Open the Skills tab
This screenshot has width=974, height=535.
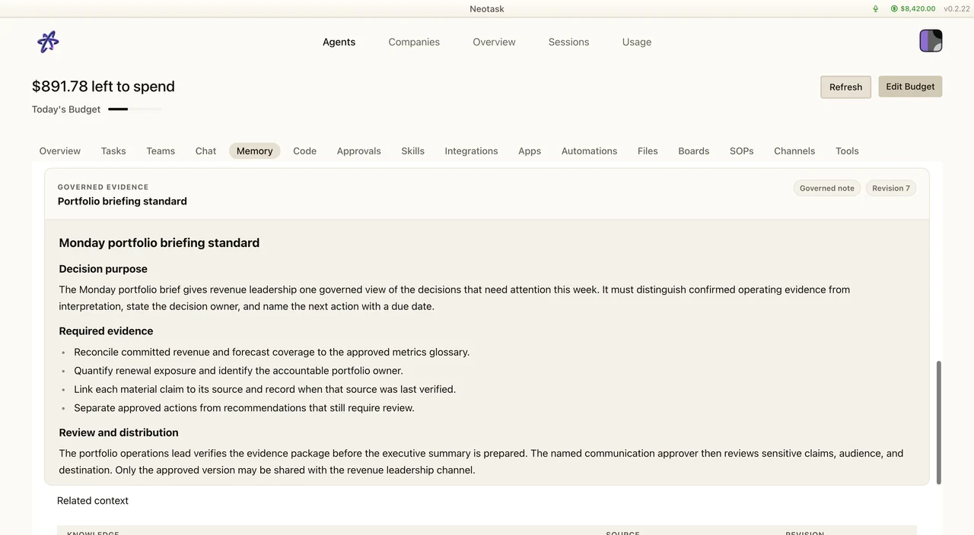click(x=412, y=151)
